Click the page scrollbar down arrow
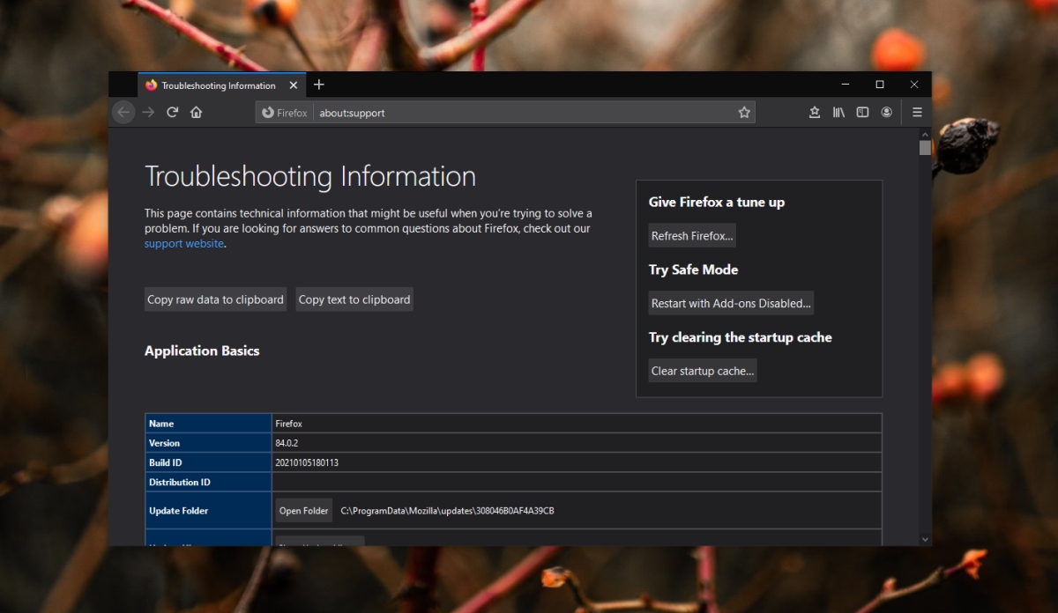The width and height of the screenshot is (1058, 613). [x=925, y=538]
